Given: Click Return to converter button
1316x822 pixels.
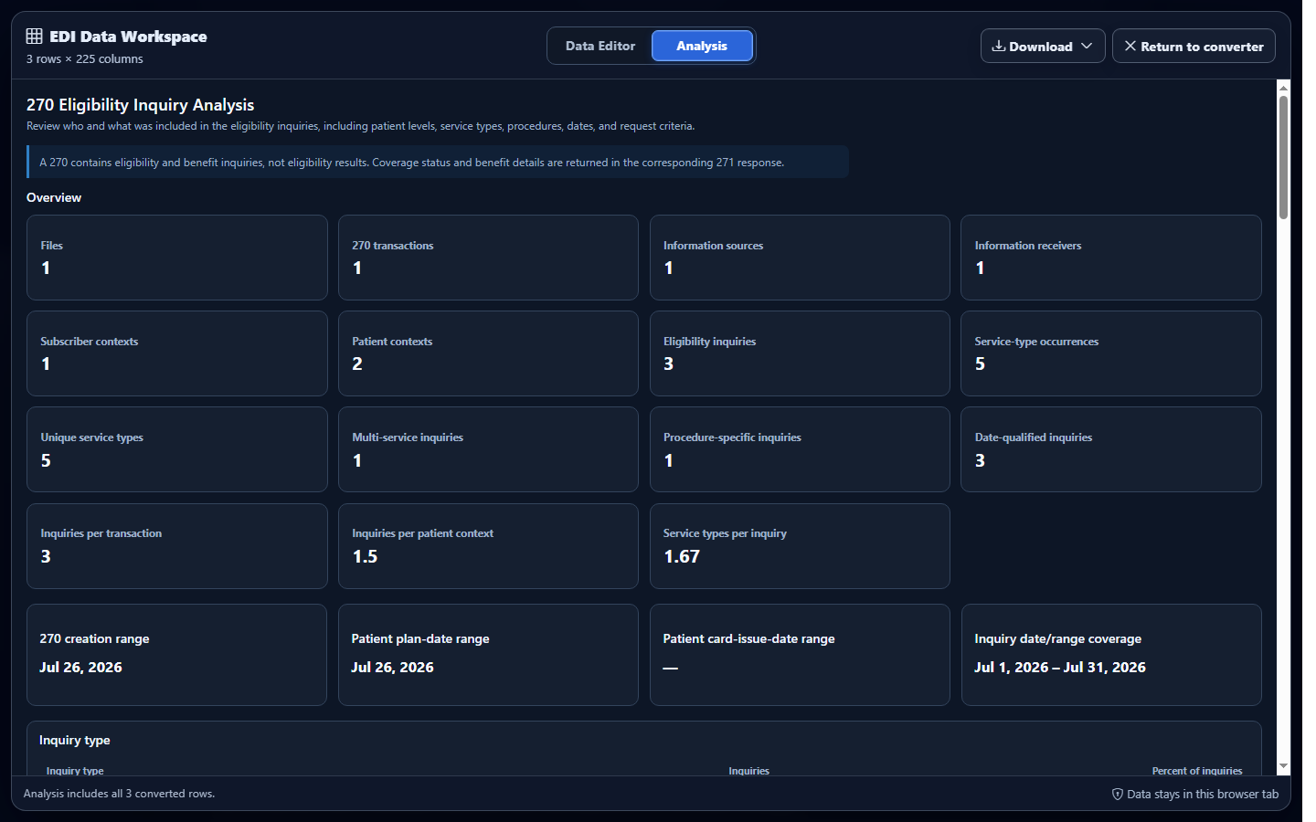Looking at the screenshot, I should (1194, 46).
